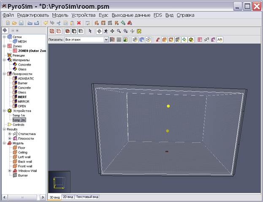Click the axis orientation cube thumbnail
This screenshot has height=202, width=263.
(59, 182)
